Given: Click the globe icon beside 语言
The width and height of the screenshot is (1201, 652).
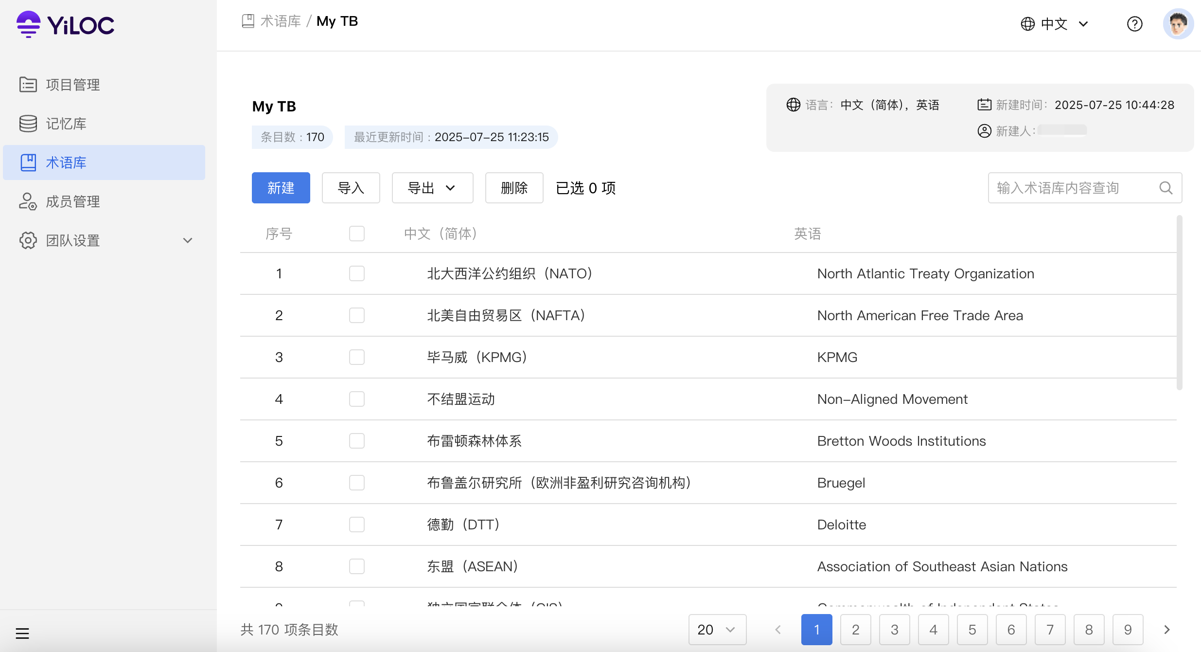Looking at the screenshot, I should [794, 105].
